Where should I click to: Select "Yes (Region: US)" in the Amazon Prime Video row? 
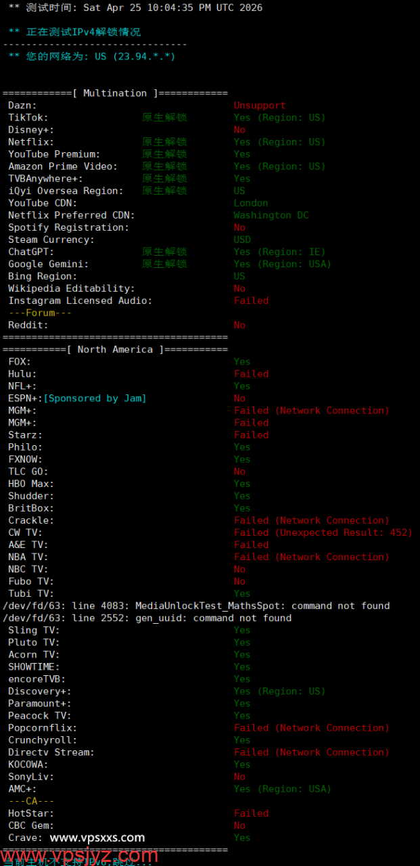(280, 166)
